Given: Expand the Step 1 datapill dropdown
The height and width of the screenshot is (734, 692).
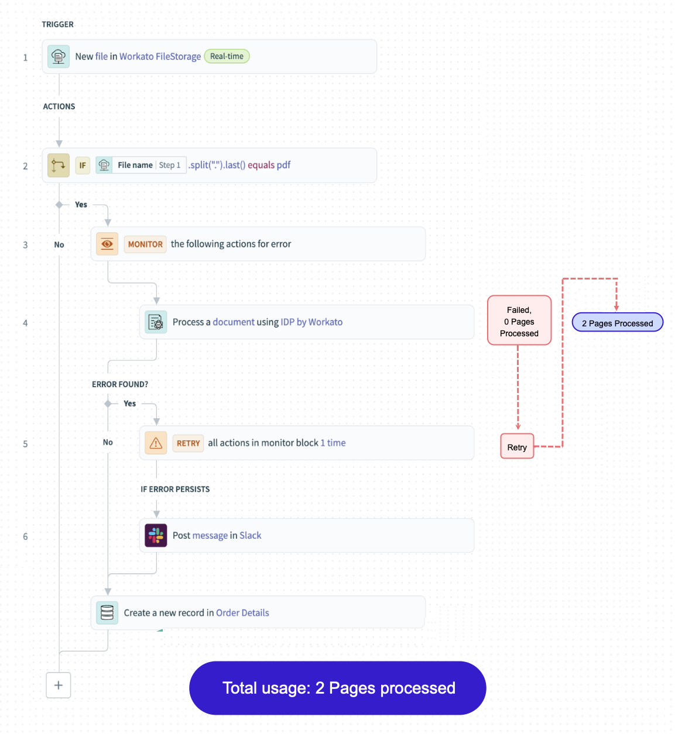Looking at the screenshot, I should [x=170, y=165].
